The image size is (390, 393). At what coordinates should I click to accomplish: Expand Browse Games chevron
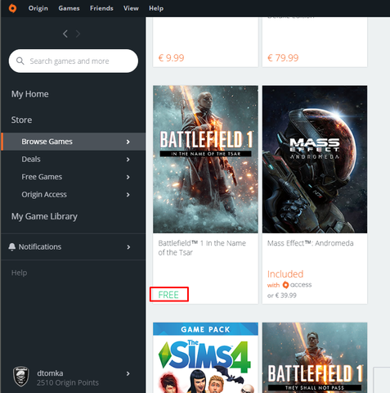click(128, 142)
